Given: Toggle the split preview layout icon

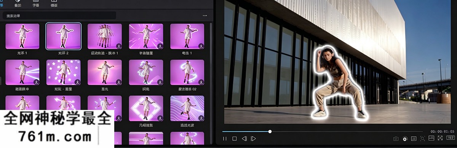Looking at the screenshot, I should click(431, 138).
